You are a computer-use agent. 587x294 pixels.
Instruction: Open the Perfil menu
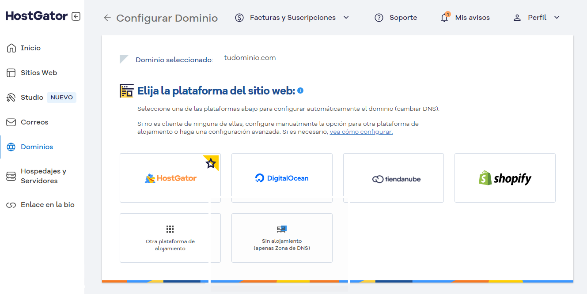point(536,18)
